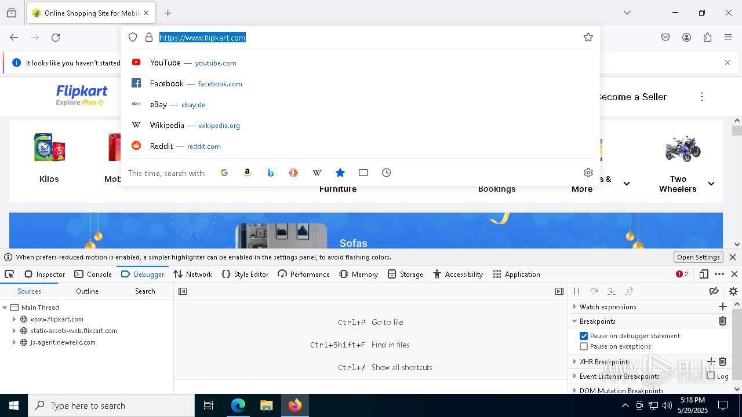742x417 pixels.
Task: Toggle Responsive Design Mode icon
Action: 704,275
